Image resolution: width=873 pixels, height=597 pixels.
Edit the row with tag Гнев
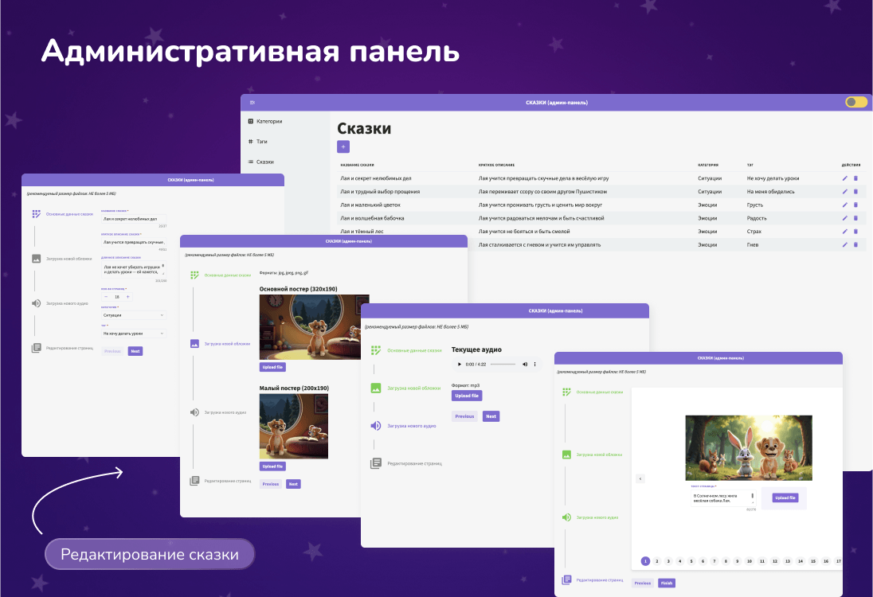click(844, 245)
